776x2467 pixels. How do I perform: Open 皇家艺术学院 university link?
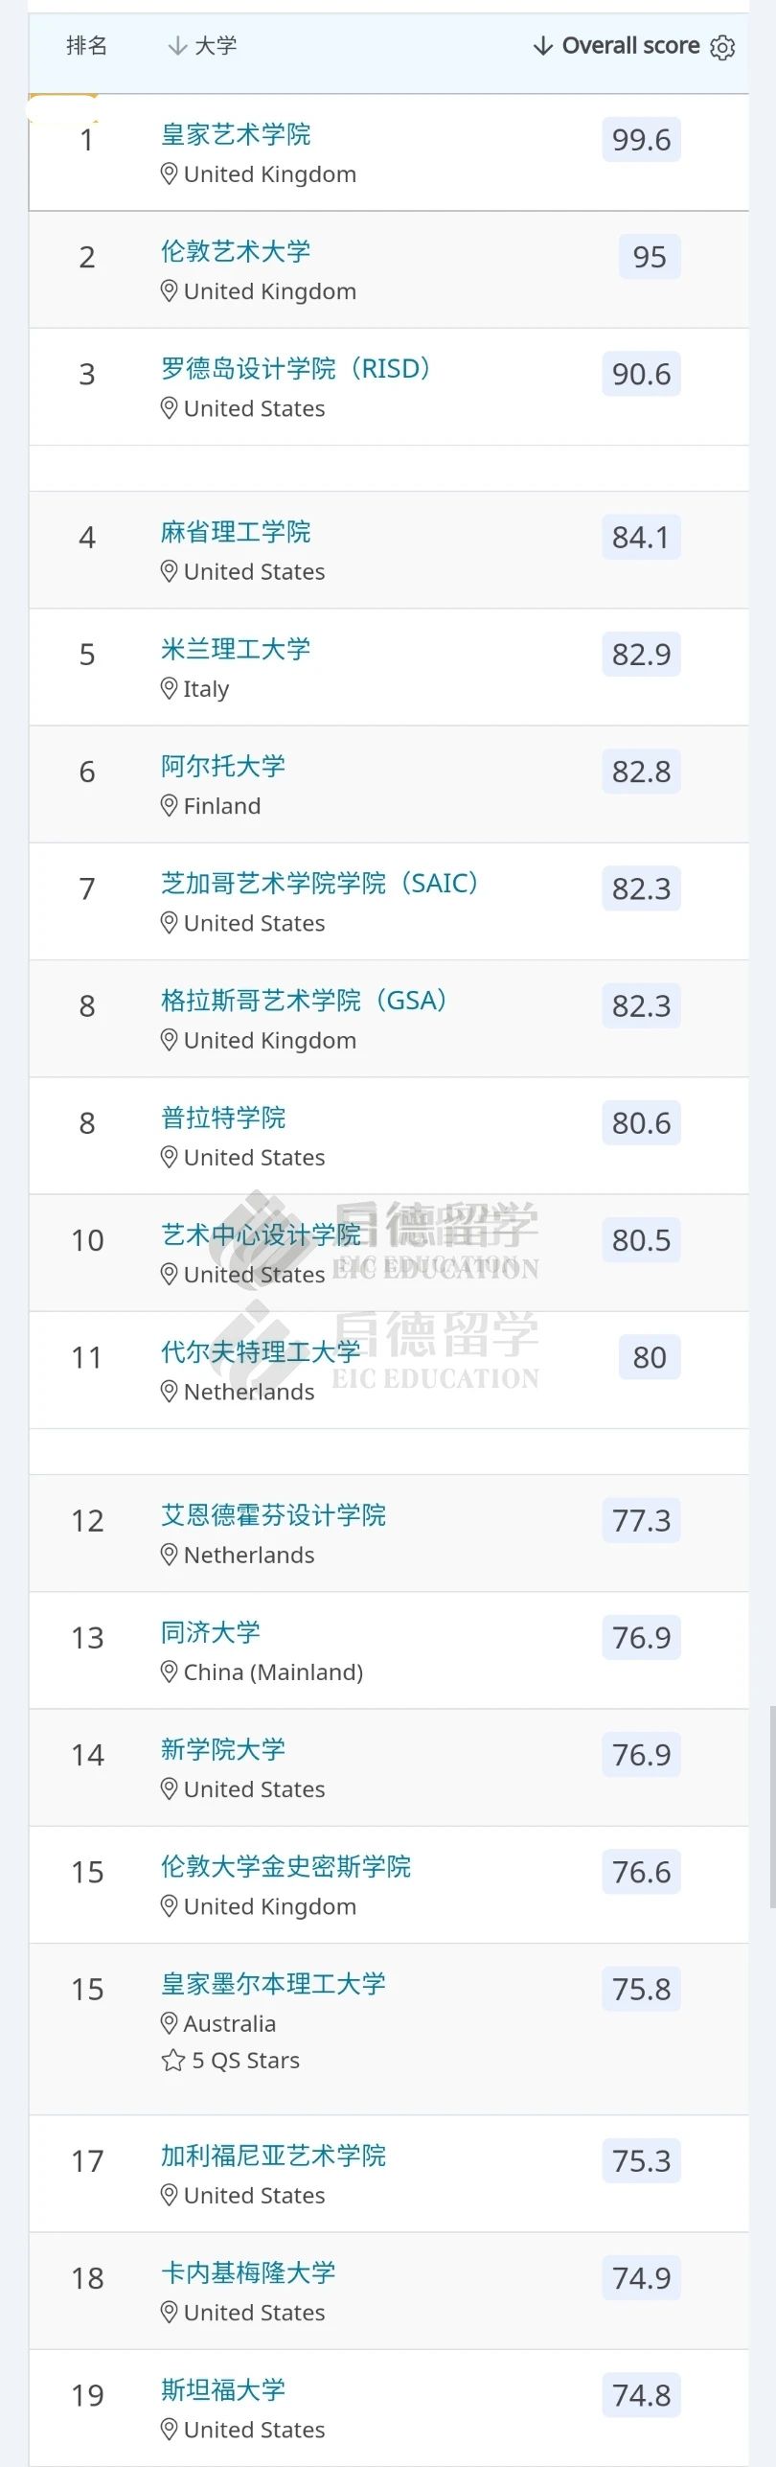(236, 134)
